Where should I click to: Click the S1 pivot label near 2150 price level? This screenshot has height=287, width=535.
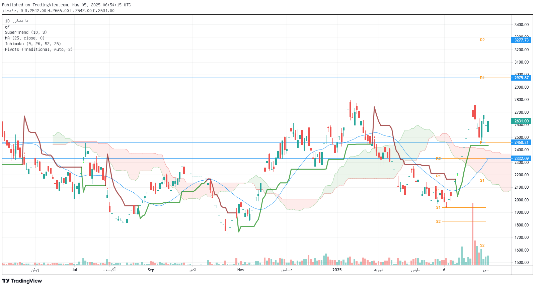482,180
